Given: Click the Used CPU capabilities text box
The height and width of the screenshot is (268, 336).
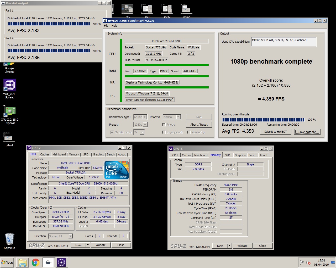Looking at the screenshot, I should (283, 42).
